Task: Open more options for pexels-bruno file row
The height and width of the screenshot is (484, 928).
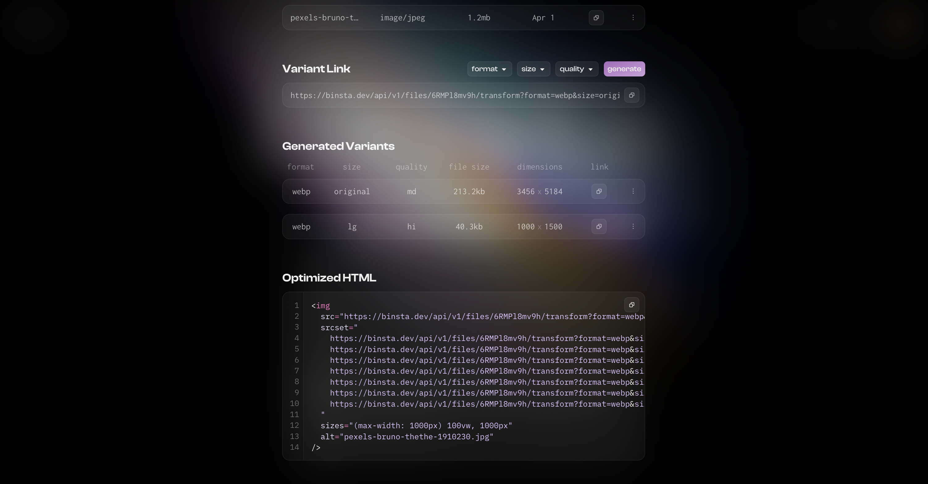Action: (x=633, y=18)
